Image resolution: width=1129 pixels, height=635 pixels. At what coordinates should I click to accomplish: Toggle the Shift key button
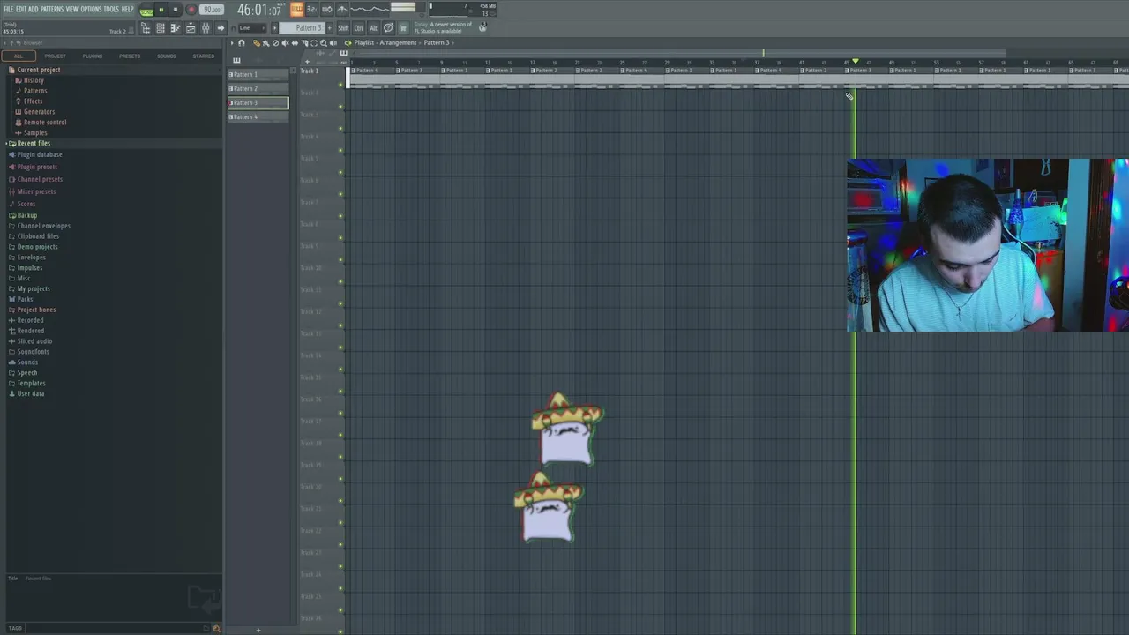[343, 28]
